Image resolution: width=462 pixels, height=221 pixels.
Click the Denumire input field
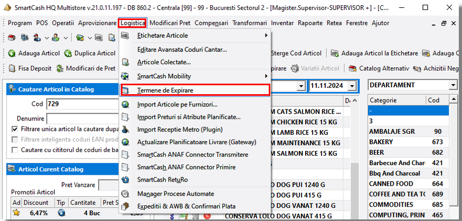click(82, 118)
